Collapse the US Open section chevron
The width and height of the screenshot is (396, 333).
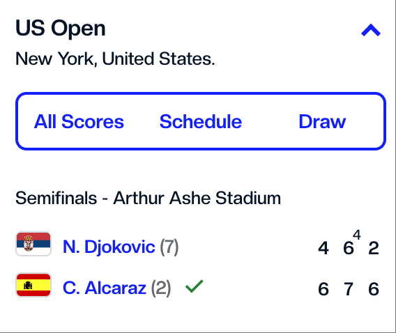(x=371, y=30)
